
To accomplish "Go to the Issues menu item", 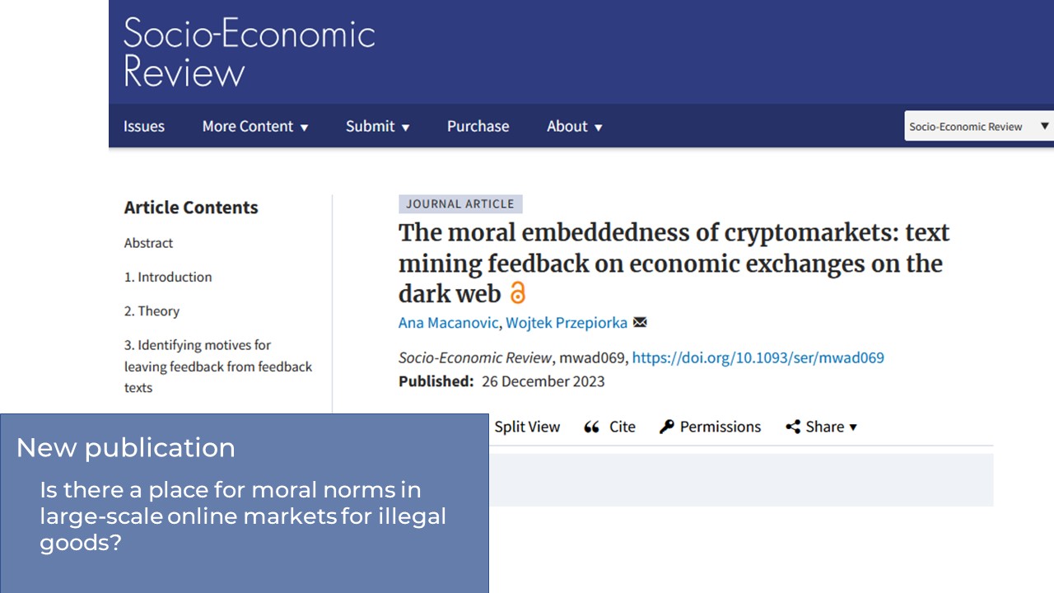I will click(144, 126).
